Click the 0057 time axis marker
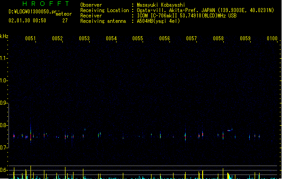The height and width of the screenshot is (179, 282). pyautogui.click(x=191, y=38)
